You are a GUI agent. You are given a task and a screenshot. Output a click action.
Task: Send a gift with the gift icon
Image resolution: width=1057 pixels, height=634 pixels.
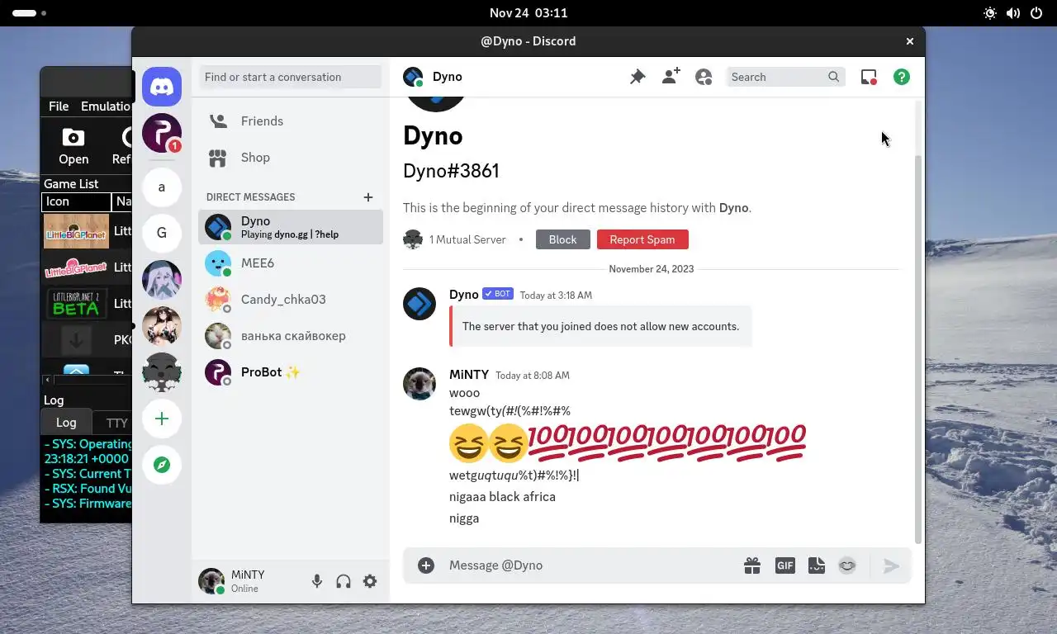[751, 565]
